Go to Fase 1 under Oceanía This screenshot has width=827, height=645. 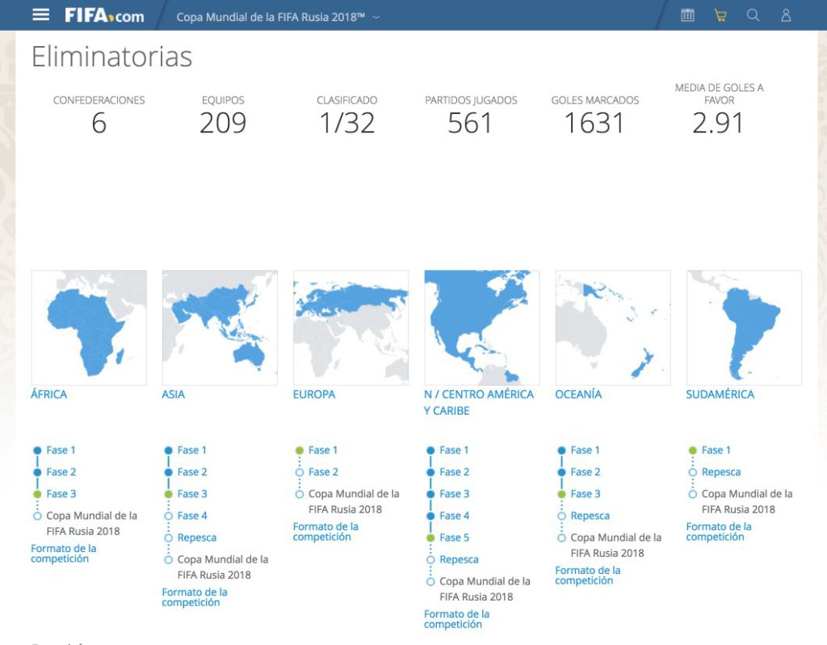[x=585, y=450]
